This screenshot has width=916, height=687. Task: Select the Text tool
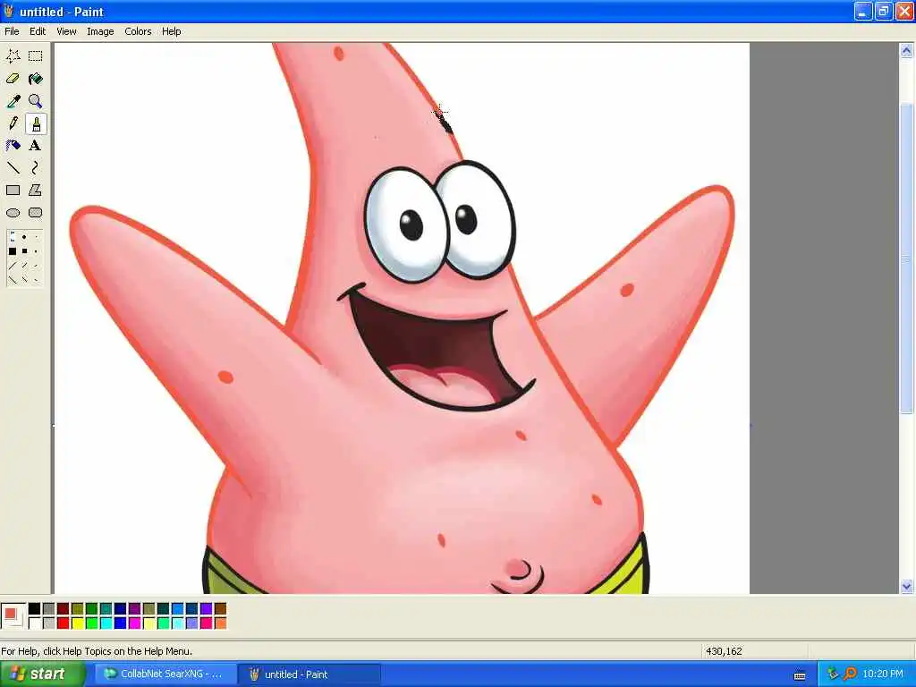pyautogui.click(x=36, y=146)
